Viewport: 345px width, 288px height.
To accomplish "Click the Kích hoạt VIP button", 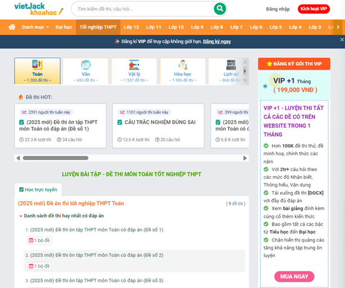I will coord(313,10).
